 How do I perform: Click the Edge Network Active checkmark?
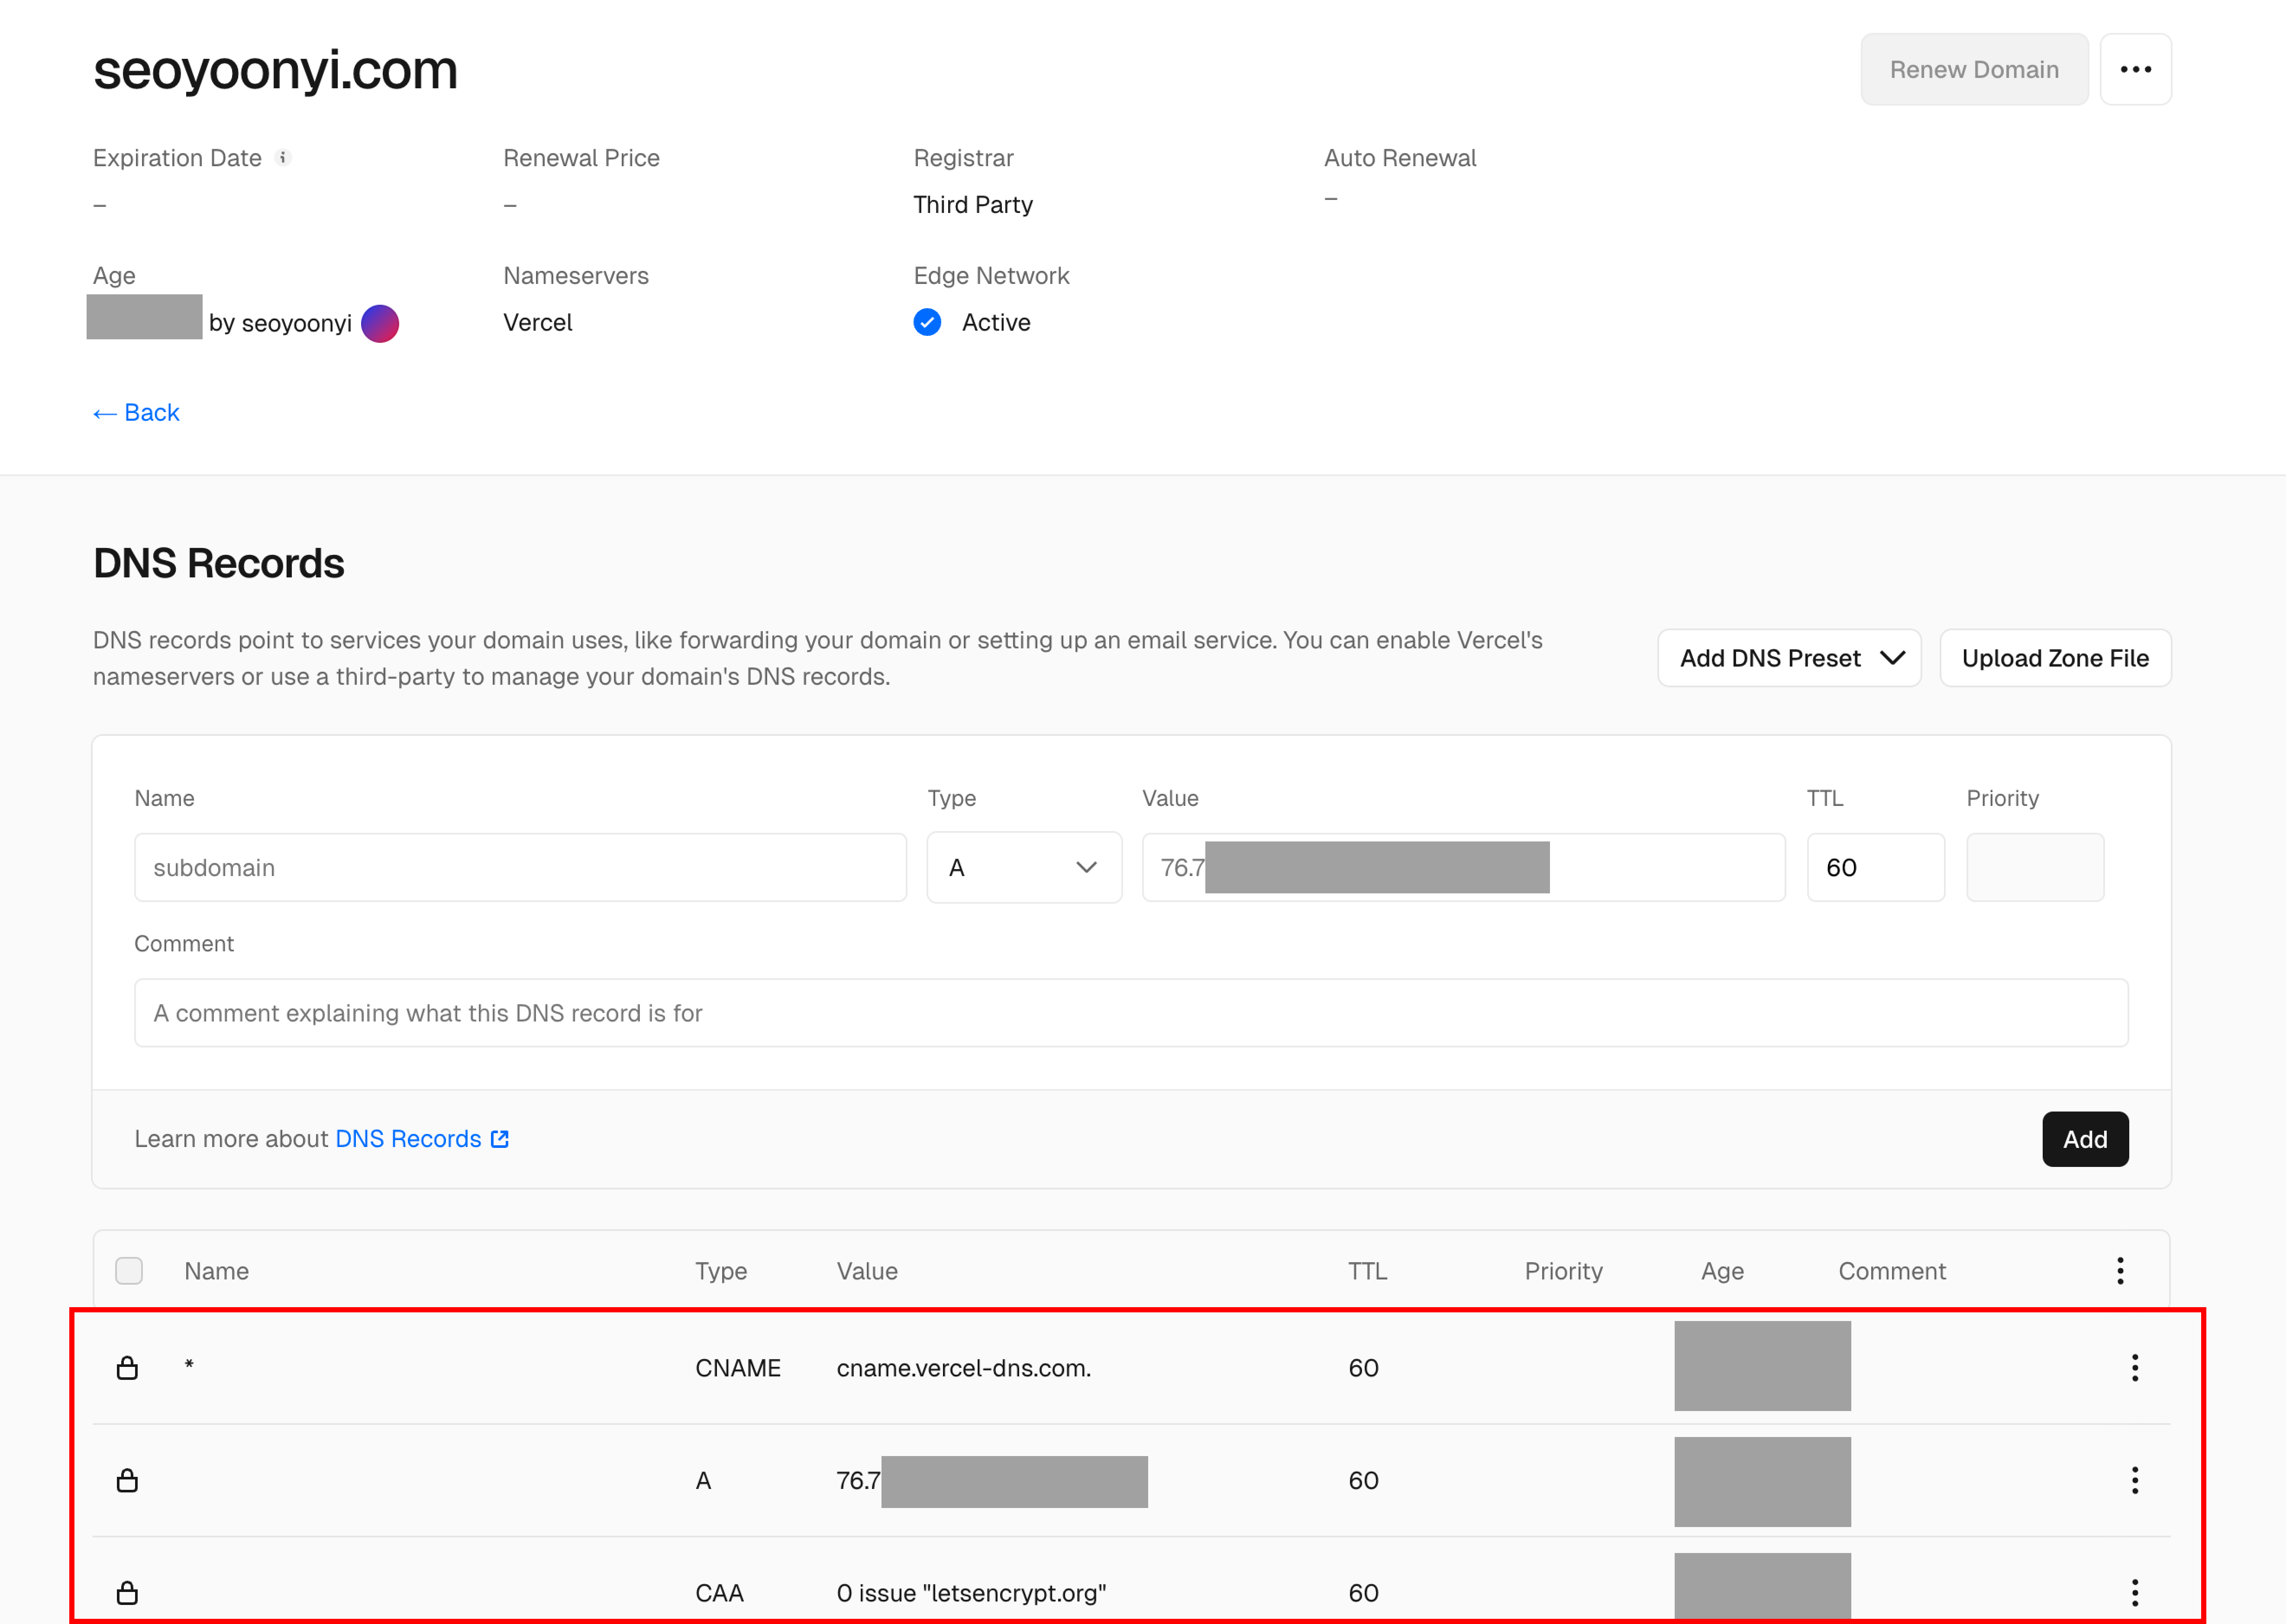927,322
